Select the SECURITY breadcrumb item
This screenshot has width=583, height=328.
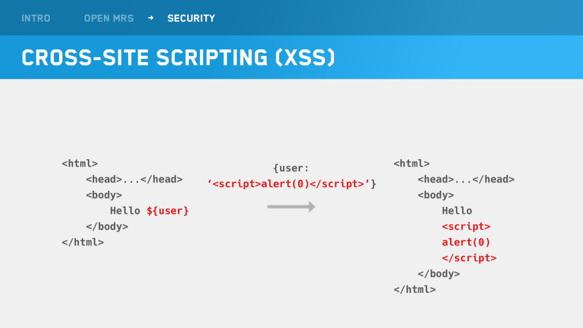point(191,18)
